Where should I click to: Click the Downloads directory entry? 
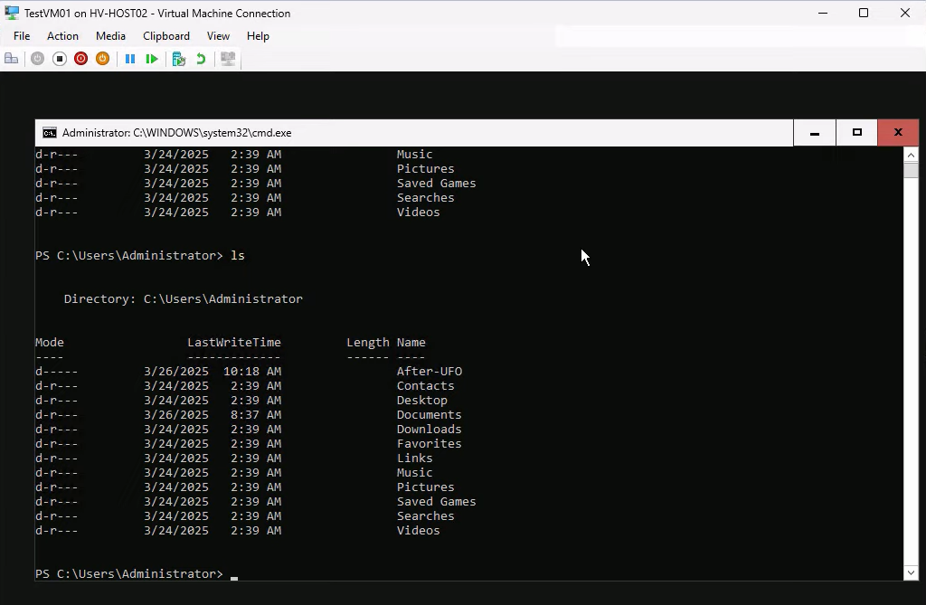[429, 429]
